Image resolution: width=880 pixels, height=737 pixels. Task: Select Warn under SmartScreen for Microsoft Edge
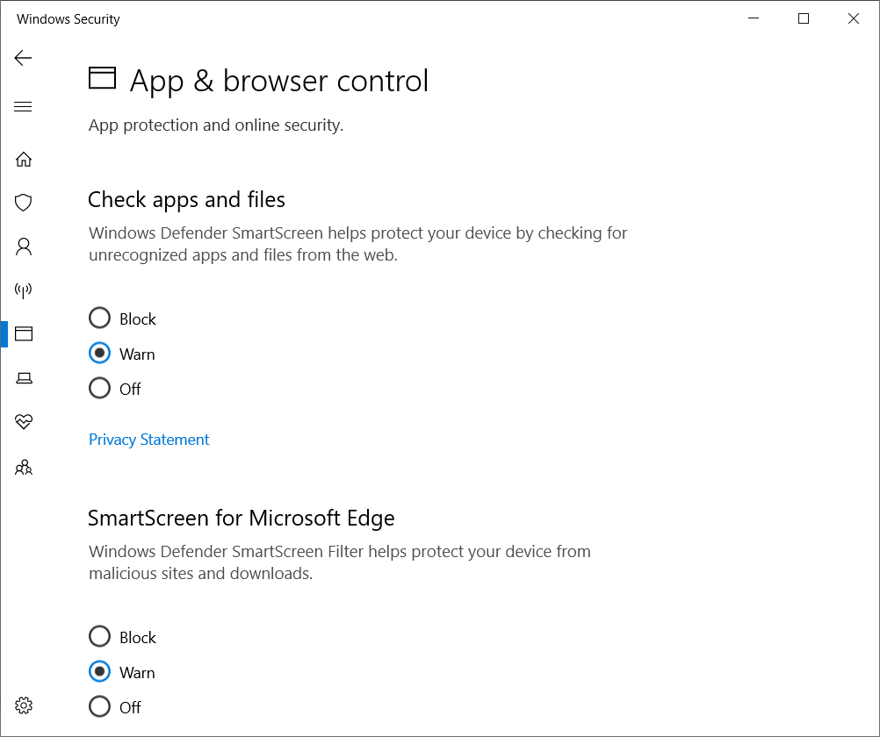coord(121,672)
